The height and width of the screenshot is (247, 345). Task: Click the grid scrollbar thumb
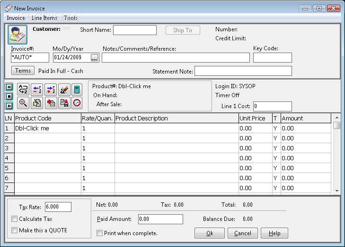click(337, 125)
